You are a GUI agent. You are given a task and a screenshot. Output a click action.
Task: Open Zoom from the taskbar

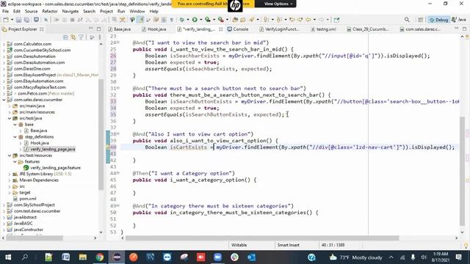(x=217, y=257)
